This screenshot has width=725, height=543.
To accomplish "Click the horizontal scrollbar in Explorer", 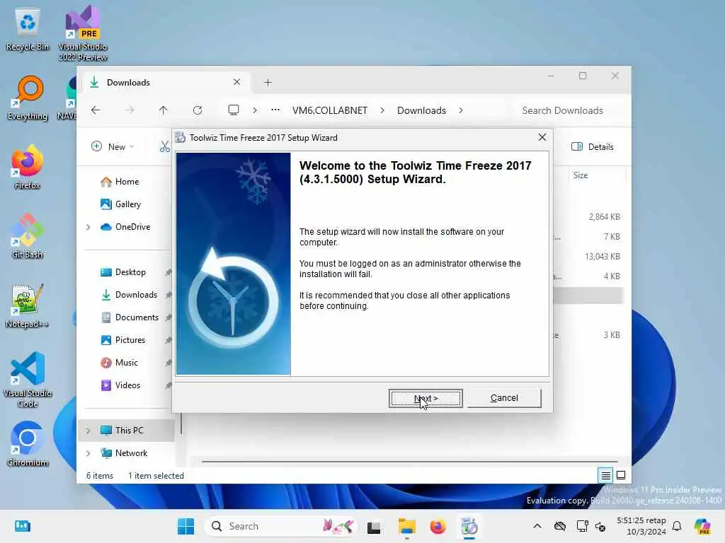I will pyautogui.click(x=409, y=461).
